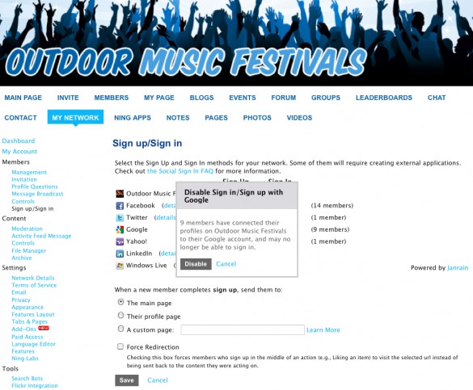
Task: Cancel the Disable Google sign-in dialog
Action: point(226,264)
